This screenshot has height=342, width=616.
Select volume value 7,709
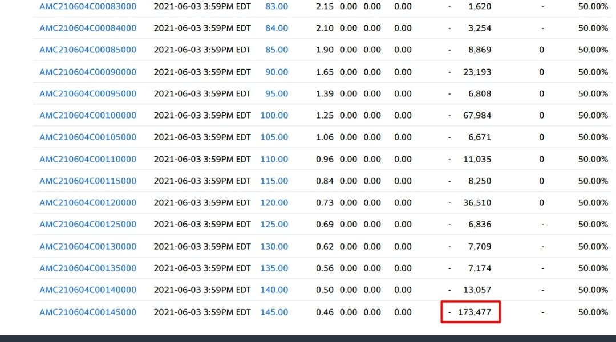[480, 247]
